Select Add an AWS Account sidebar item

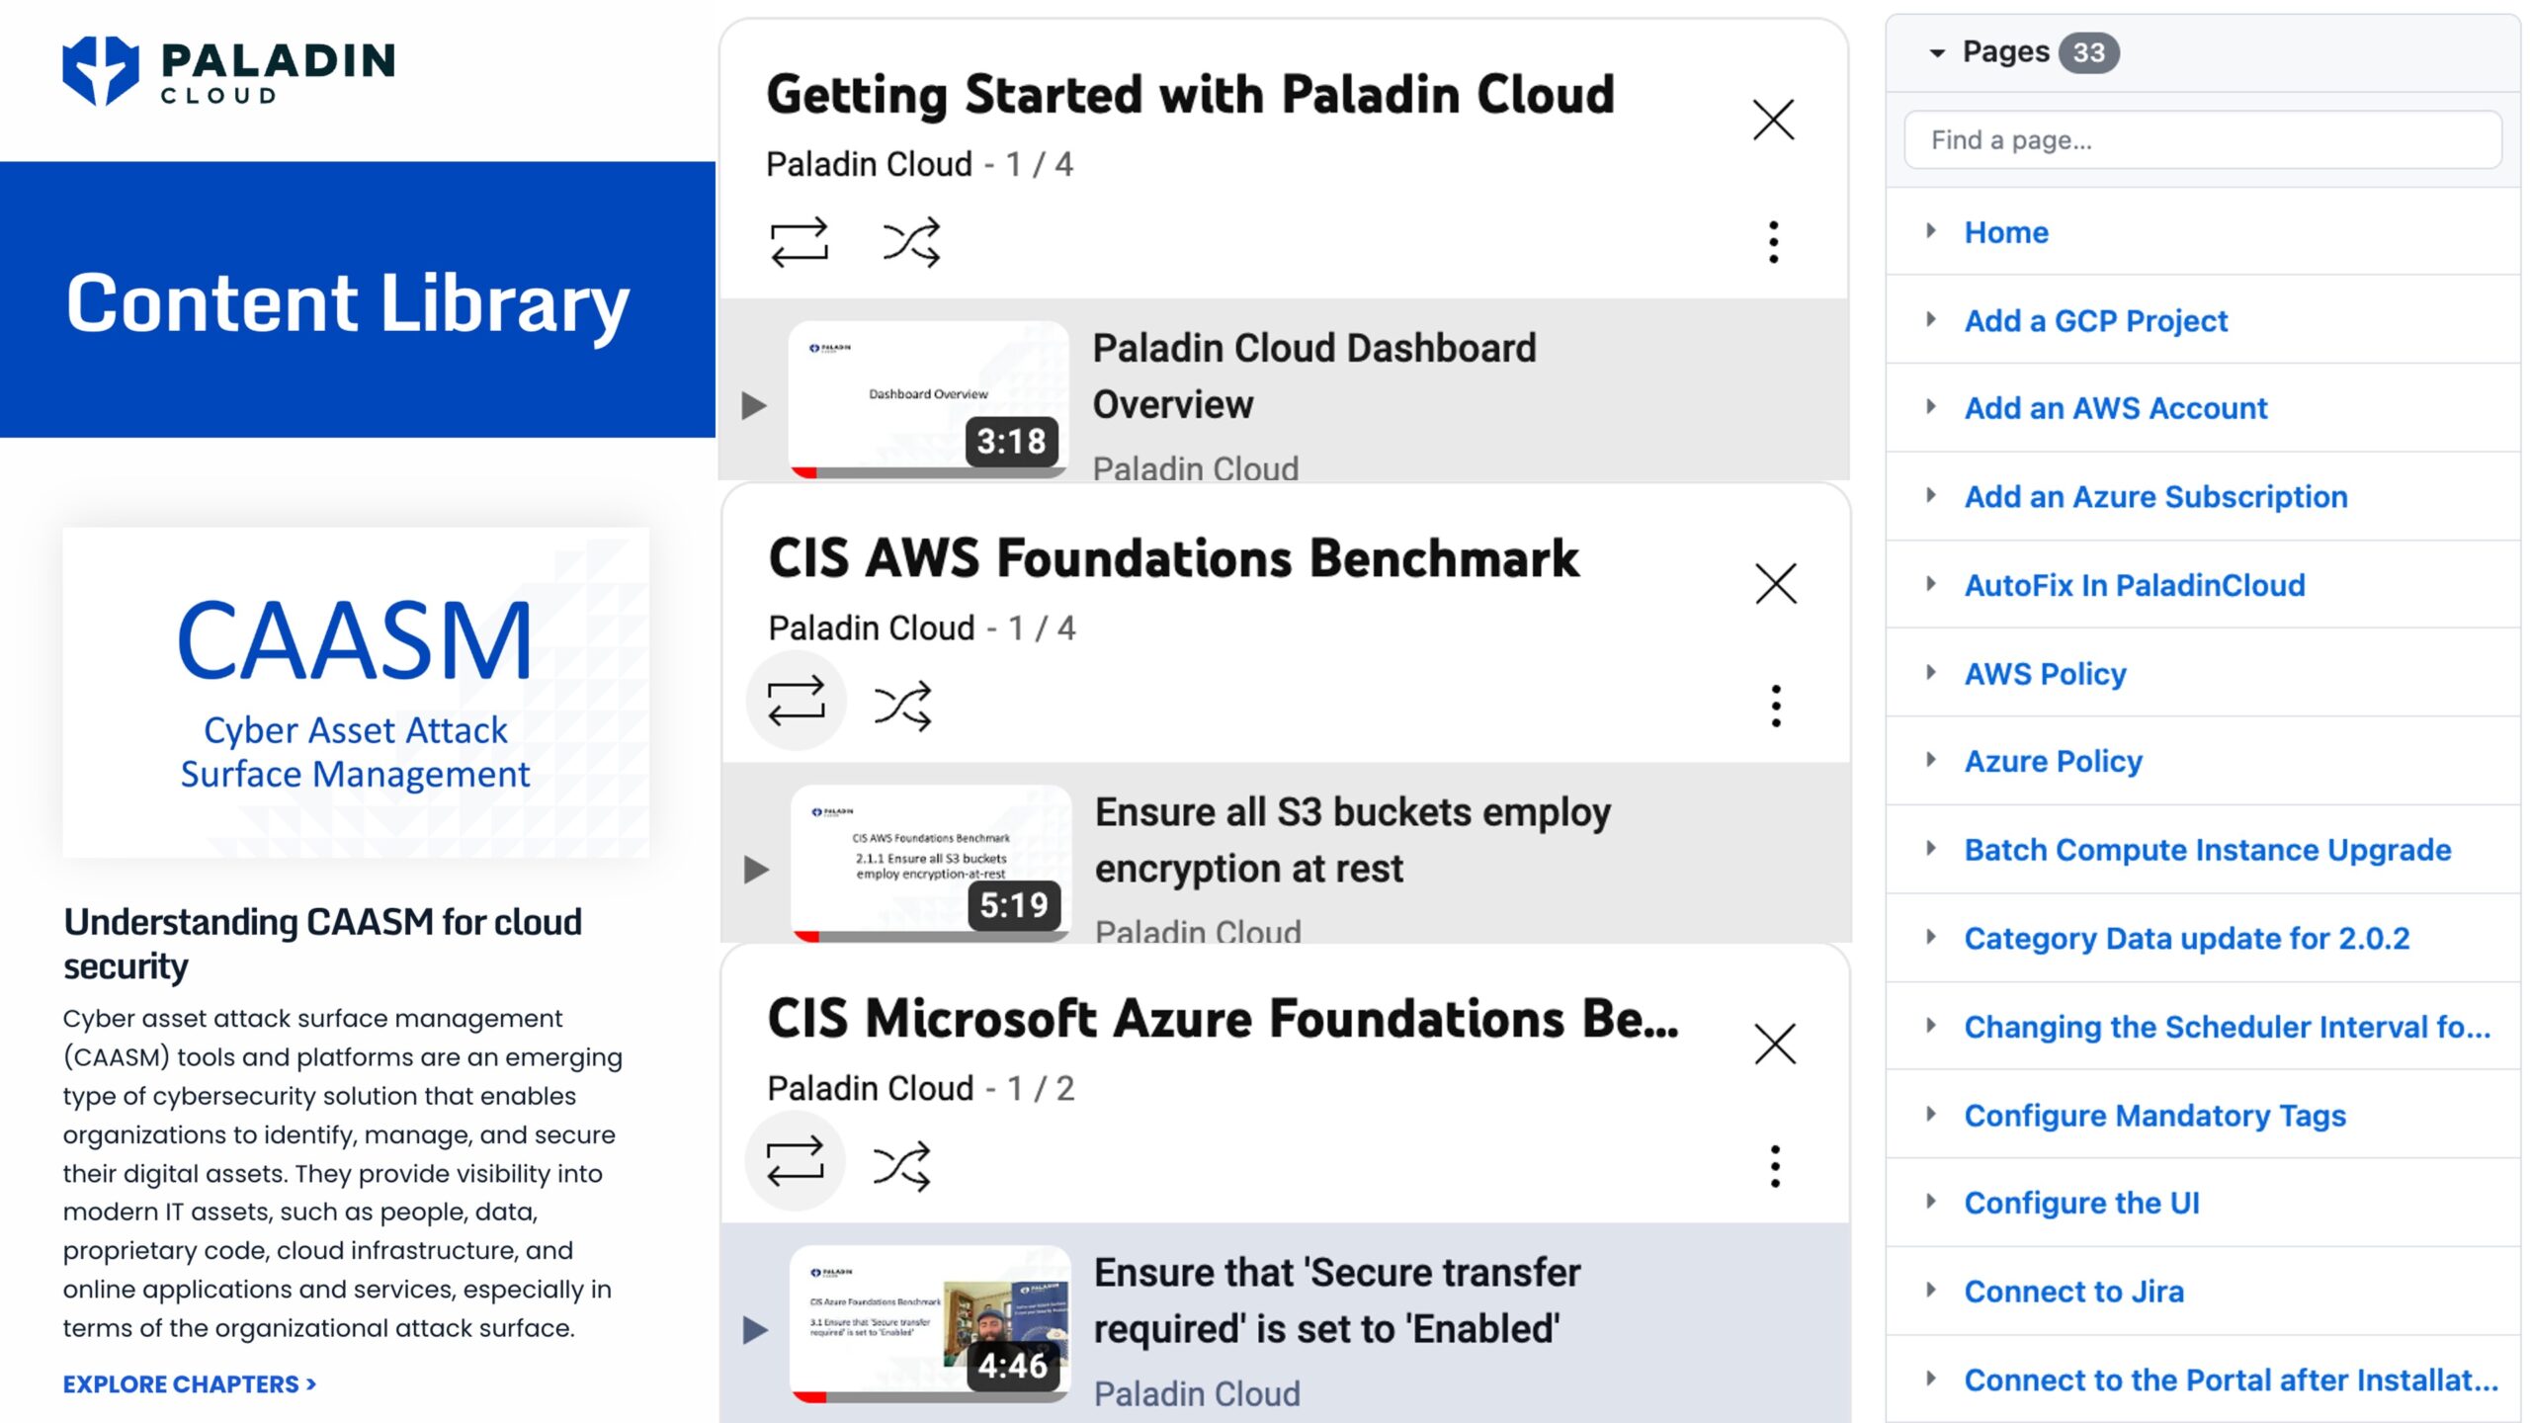click(x=2115, y=406)
